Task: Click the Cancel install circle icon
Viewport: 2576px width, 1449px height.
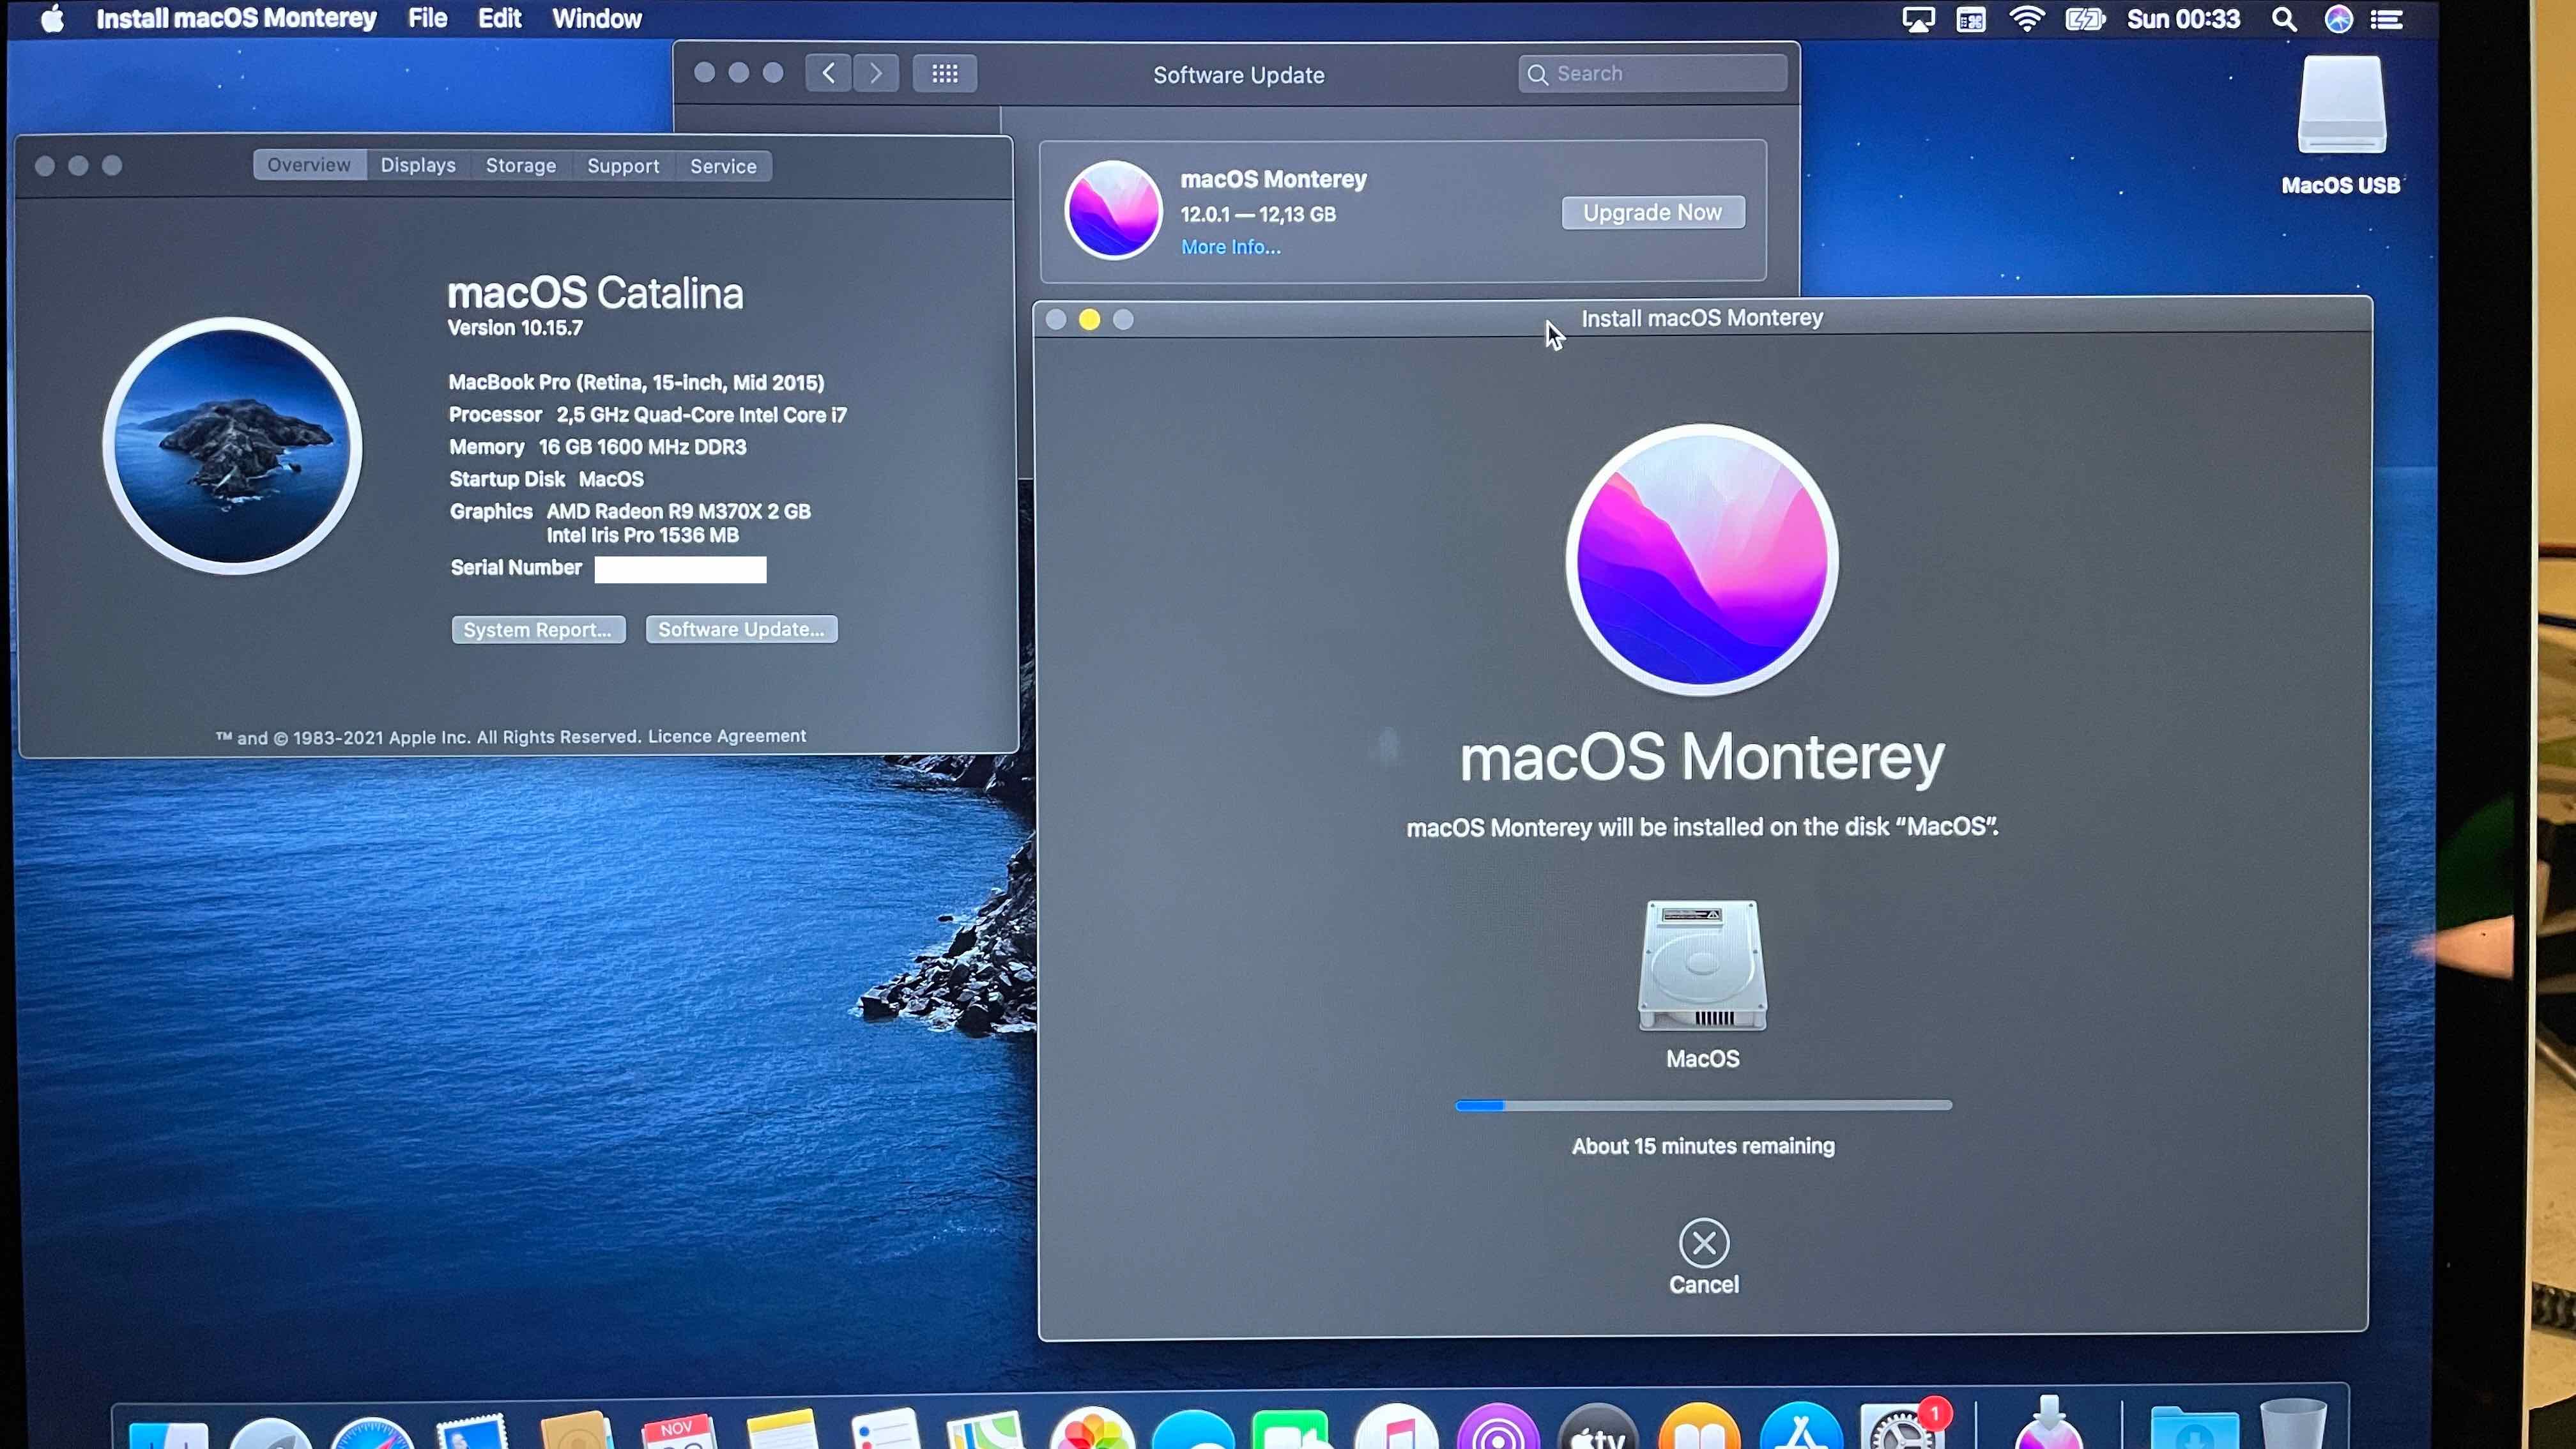Action: coord(1703,1243)
